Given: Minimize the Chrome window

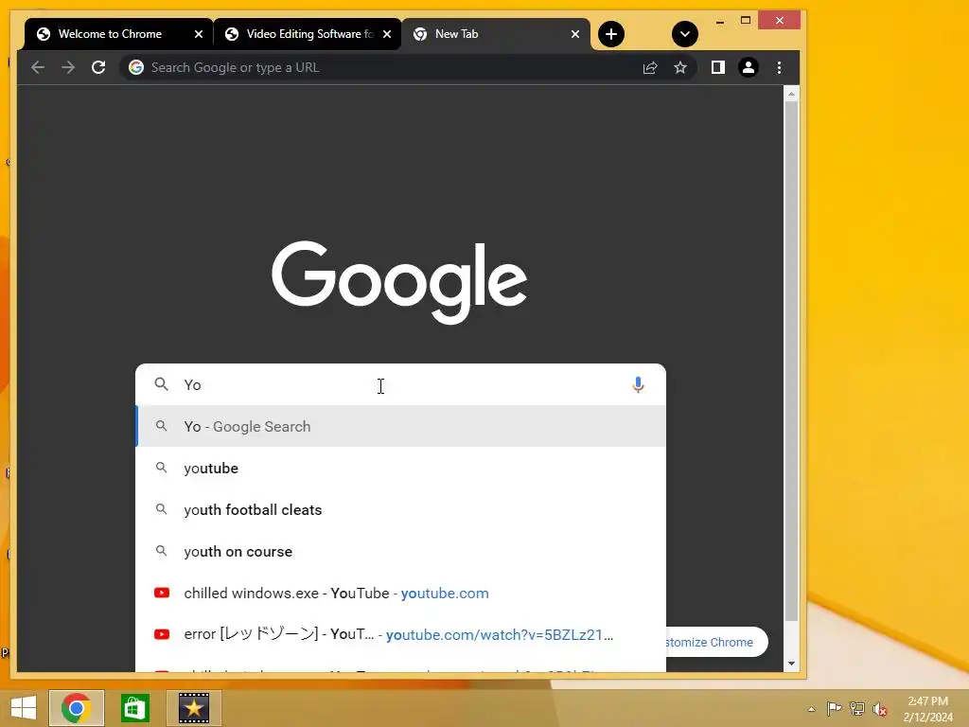Looking at the screenshot, I should pos(720,21).
